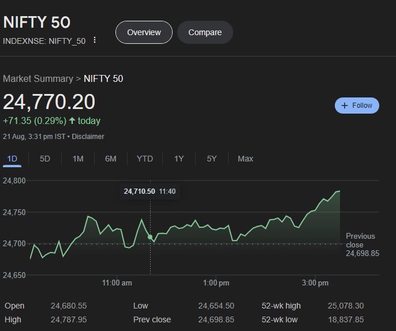Show 5Y chart range
Screen dimensions: 396x331
pos(212,159)
